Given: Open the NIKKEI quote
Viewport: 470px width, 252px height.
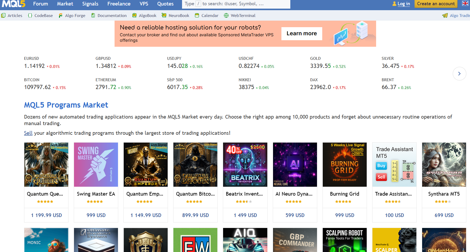Looking at the screenshot, I should (x=254, y=84).
